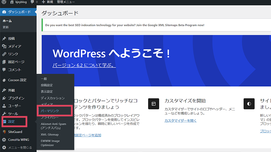Click the customize layout icon beside カスタマイズを開始
This screenshot has height=152, width=271.
(153, 104)
